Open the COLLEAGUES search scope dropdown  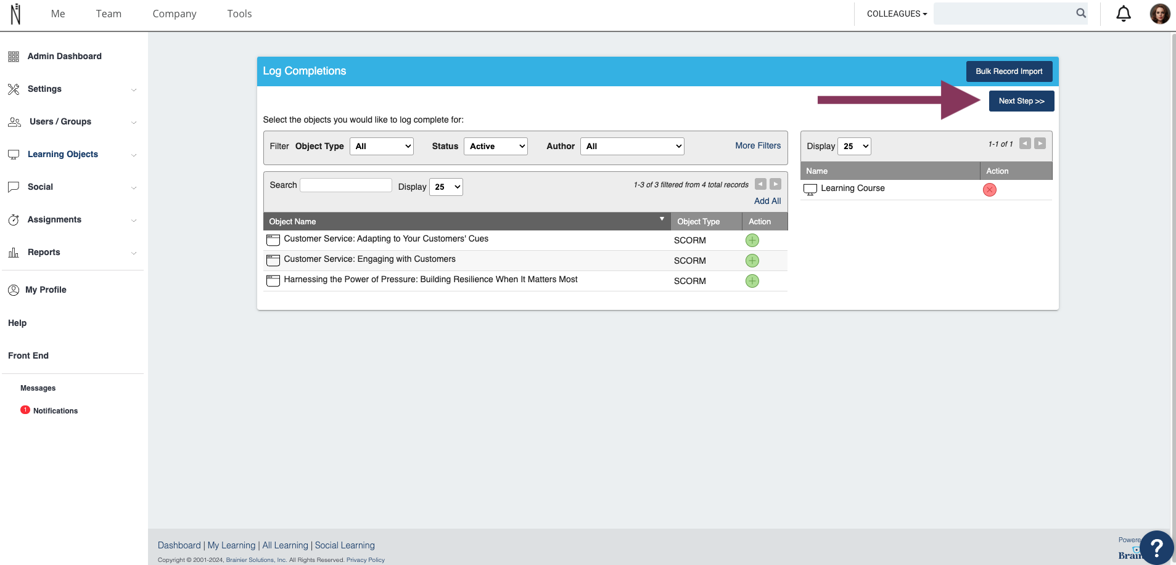click(x=897, y=14)
